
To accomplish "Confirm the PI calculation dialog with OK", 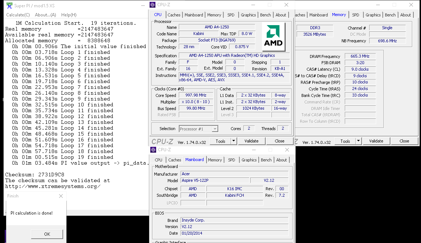I will pyautogui.click(x=47, y=234).
